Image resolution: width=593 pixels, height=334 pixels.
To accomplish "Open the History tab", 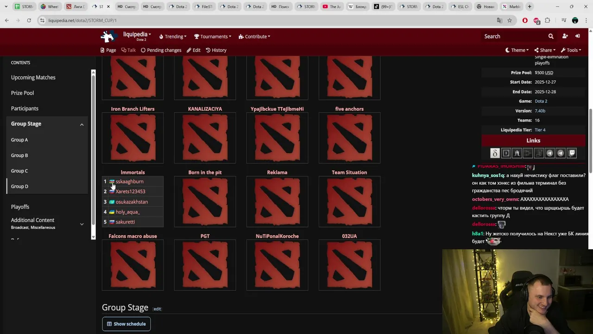I will click(x=216, y=50).
